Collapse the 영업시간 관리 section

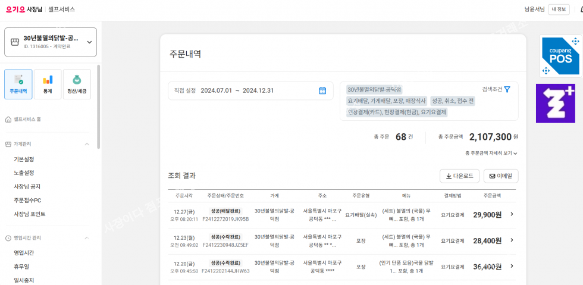[x=87, y=238]
